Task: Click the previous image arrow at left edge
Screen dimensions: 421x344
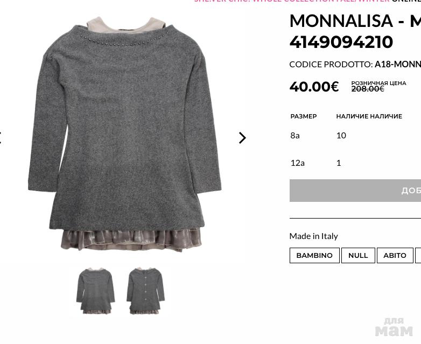Action: [x=1, y=138]
